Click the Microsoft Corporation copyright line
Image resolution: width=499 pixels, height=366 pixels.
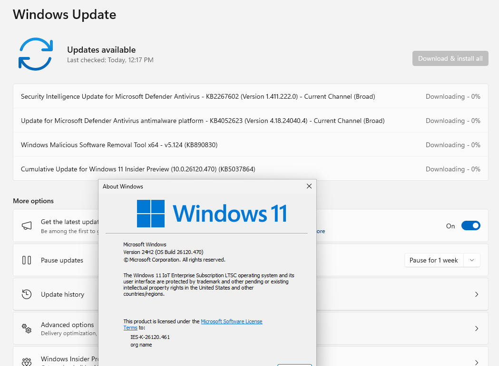[x=174, y=260]
